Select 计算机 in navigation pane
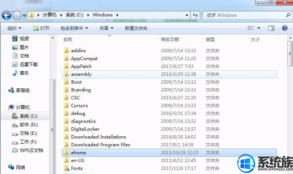Viewport: 293px width, 174px height. [x=19, y=107]
